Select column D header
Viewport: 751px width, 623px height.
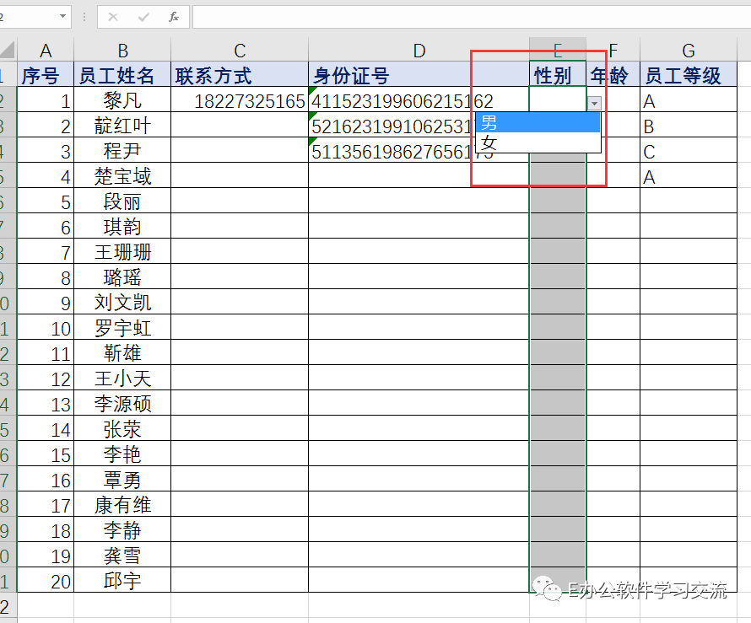[x=419, y=51]
